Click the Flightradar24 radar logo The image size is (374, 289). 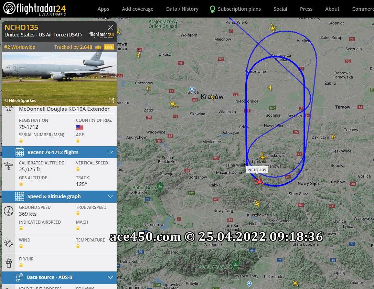(9, 8)
